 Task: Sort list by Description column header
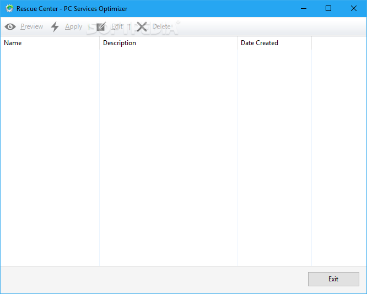[x=168, y=43]
